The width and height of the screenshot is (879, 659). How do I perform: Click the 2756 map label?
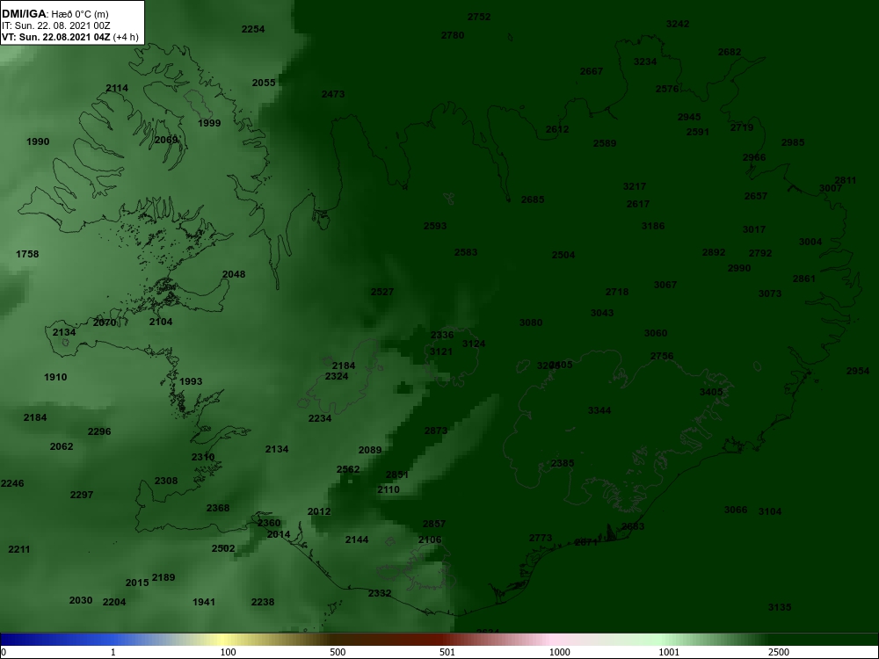[x=662, y=357]
